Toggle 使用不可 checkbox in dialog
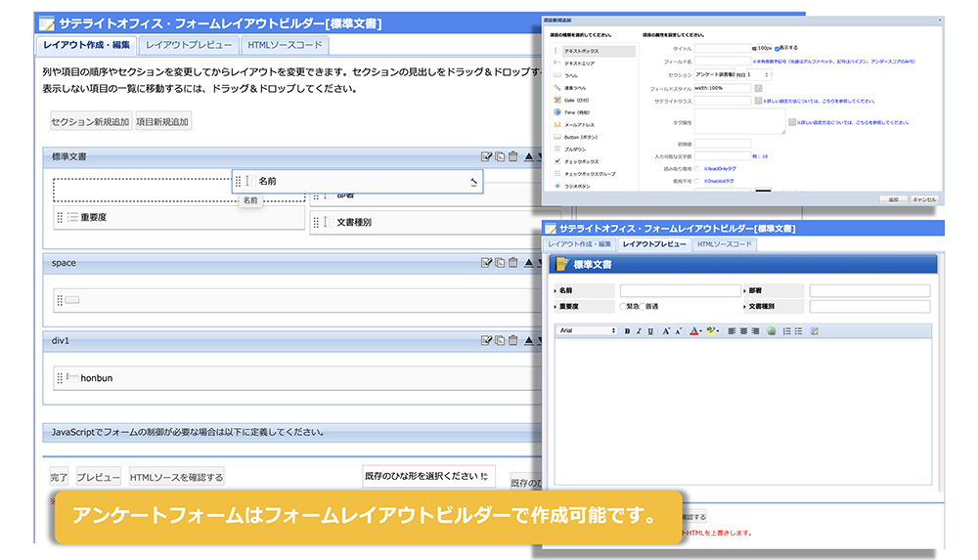The width and height of the screenshot is (978, 560). [696, 182]
